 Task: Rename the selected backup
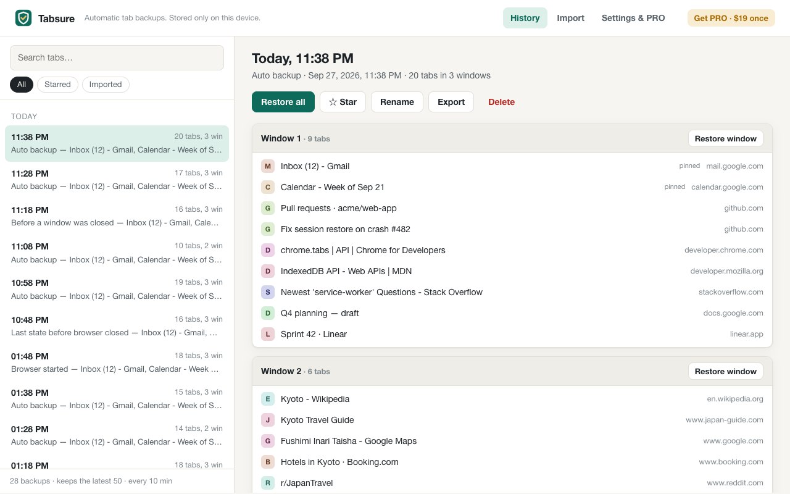click(x=397, y=102)
